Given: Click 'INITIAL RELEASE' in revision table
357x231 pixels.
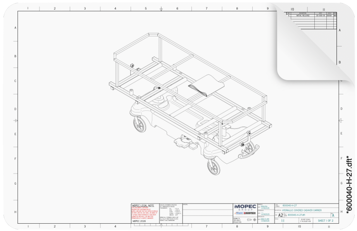Looking at the screenshot, I should [x=303, y=16].
